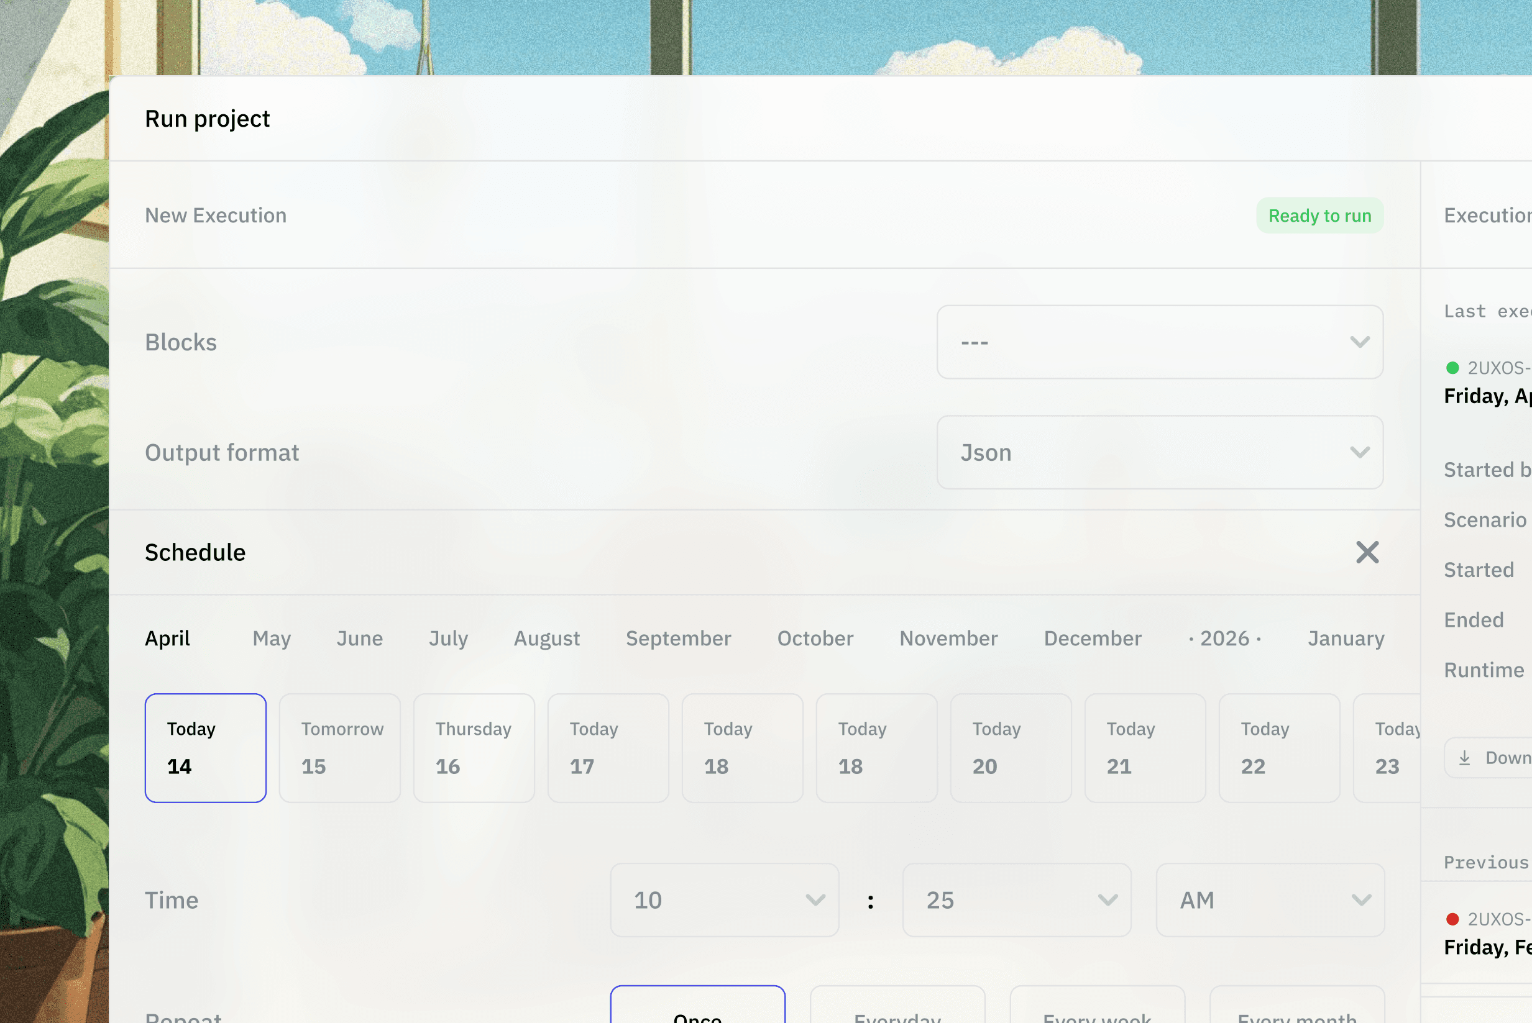Image resolution: width=1532 pixels, height=1023 pixels.
Task: Switch to the September month tab
Action: pos(678,638)
